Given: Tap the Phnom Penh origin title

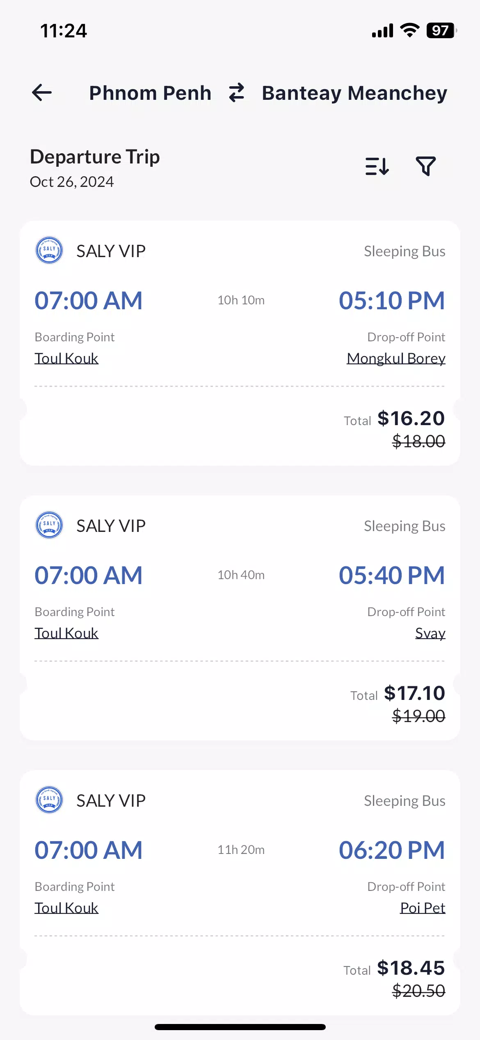Looking at the screenshot, I should 150,93.
